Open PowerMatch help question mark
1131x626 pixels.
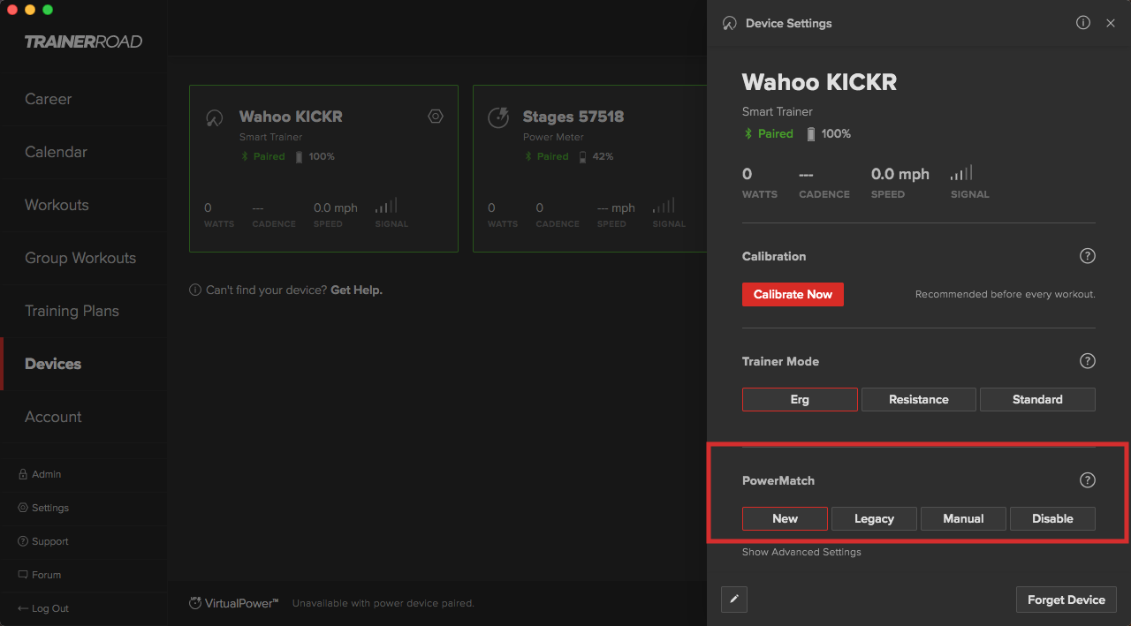(1088, 480)
